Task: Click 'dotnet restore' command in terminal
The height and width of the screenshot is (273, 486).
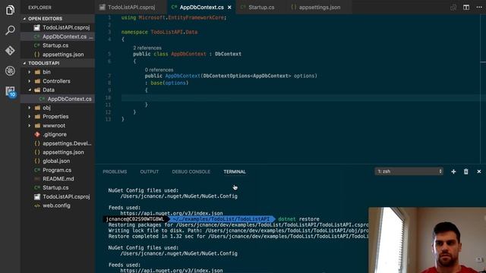Action: [x=298, y=219]
